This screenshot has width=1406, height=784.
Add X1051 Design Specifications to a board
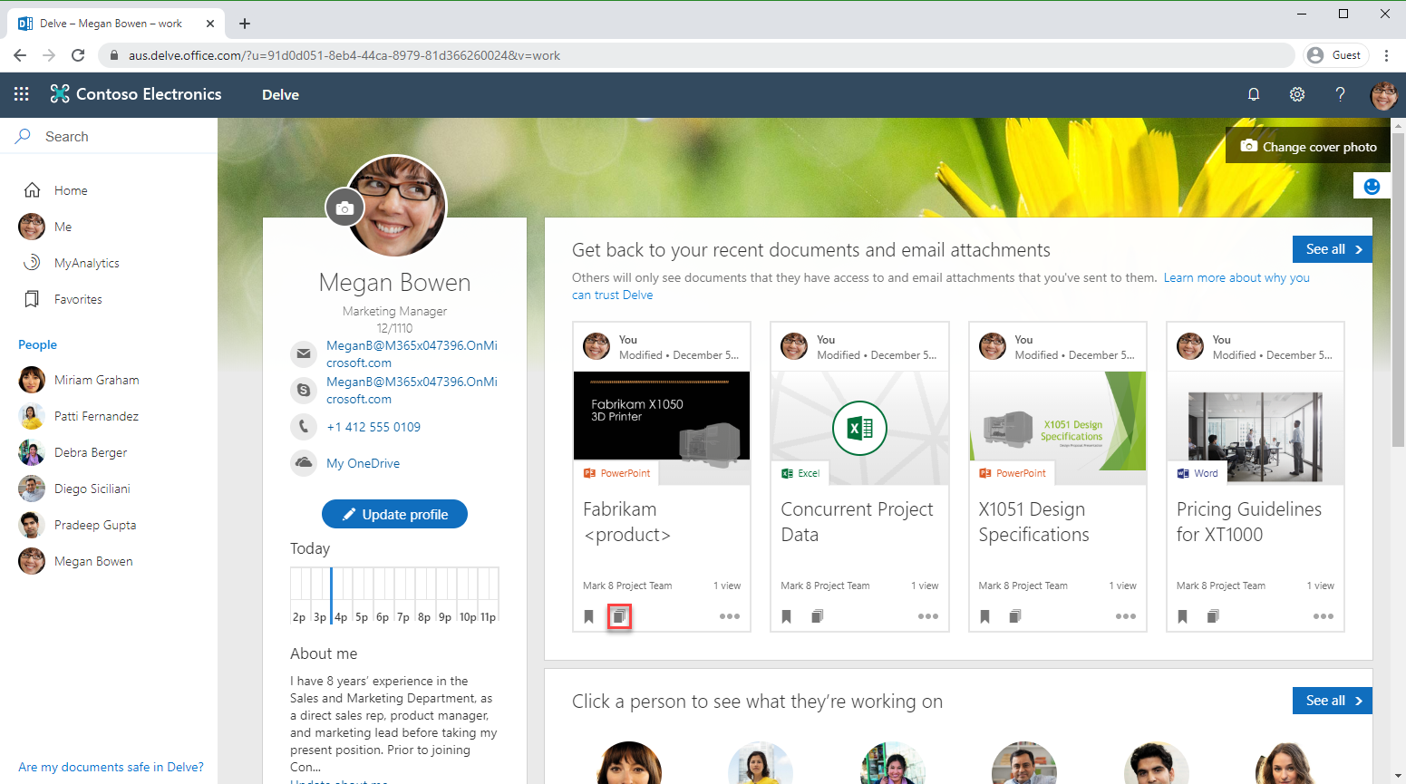pos(1015,616)
